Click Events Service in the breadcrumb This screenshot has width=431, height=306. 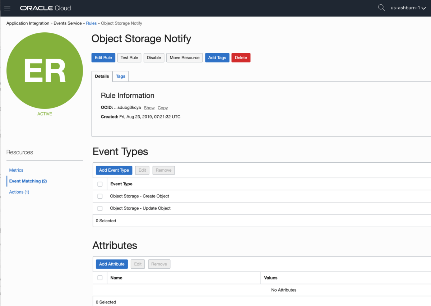point(68,23)
